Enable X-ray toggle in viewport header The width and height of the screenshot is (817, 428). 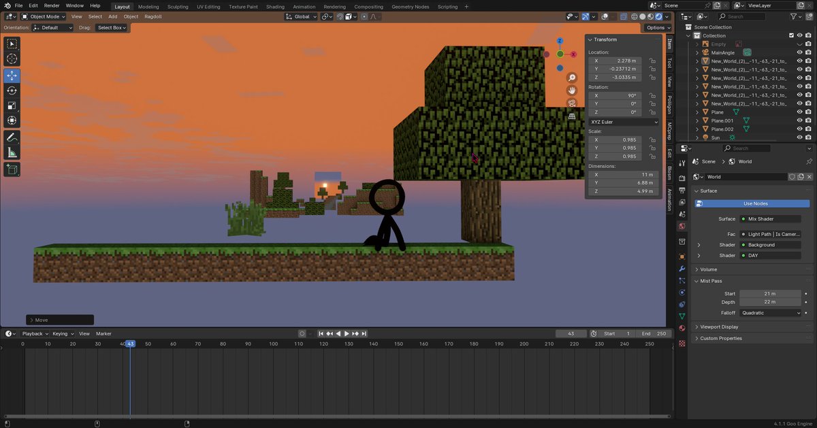click(x=624, y=16)
